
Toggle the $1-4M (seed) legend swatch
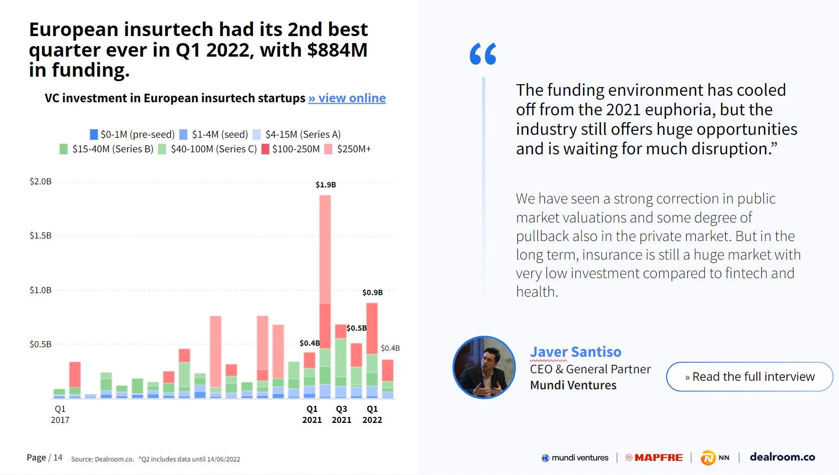pyautogui.click(x=183, y=134)
